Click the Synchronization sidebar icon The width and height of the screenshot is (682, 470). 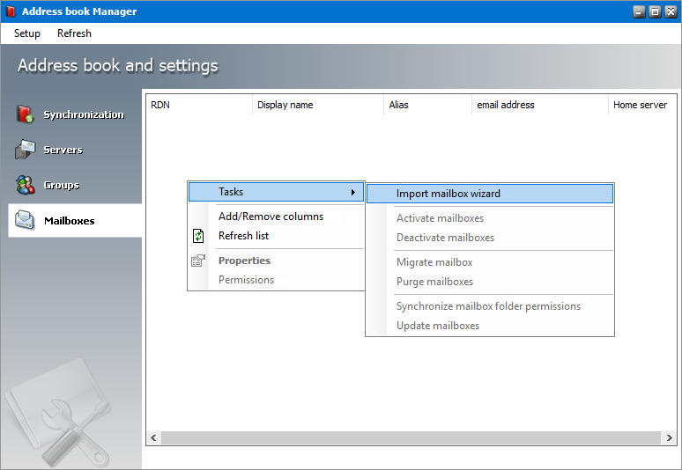[25, 114]
